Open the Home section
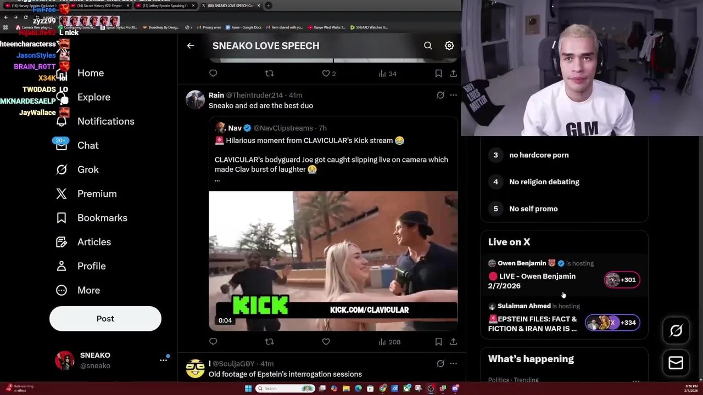The height and width of the screenshot is (395, 703). pyautogui.click(x=91, y=73)
